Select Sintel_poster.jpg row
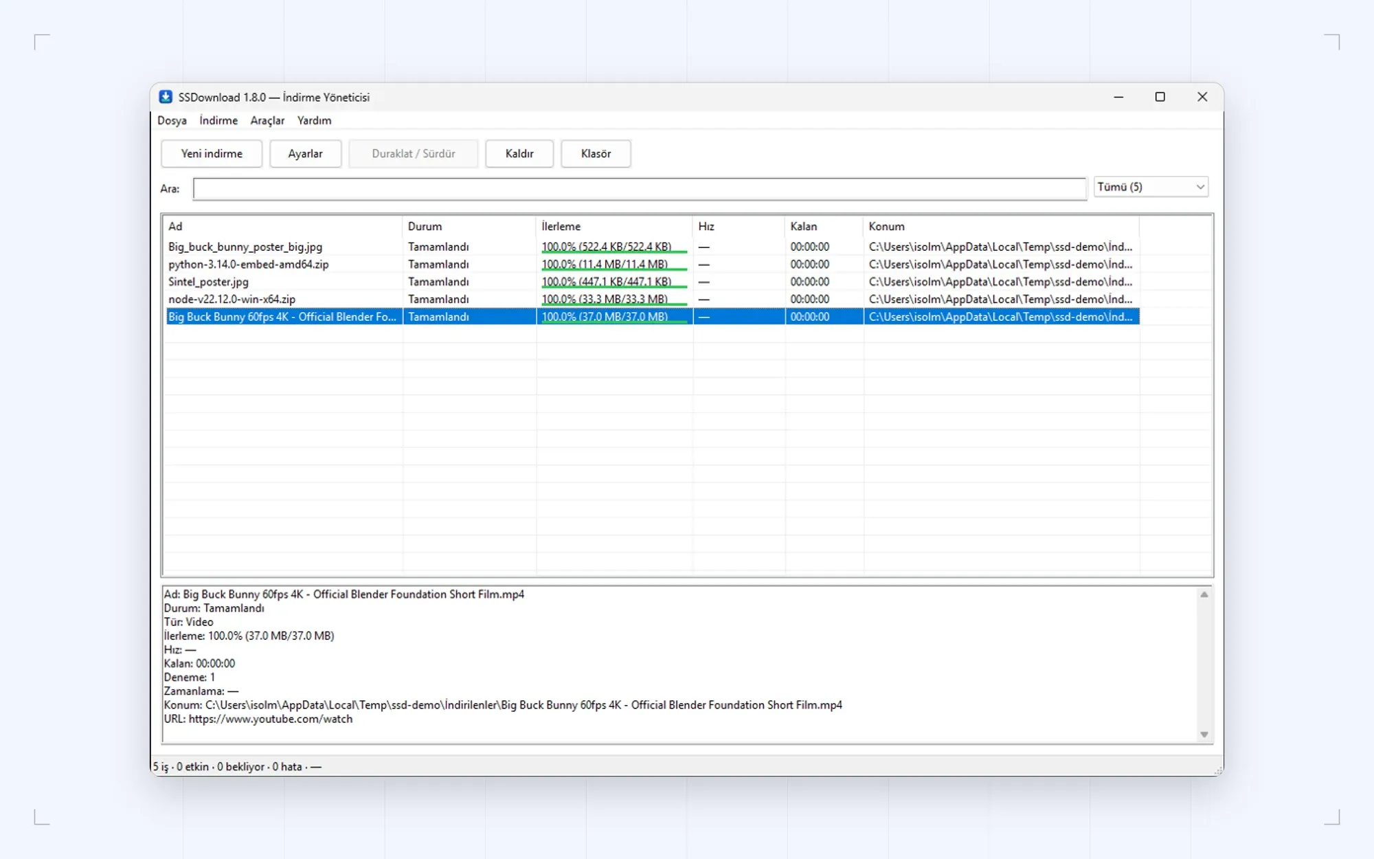The height and width of the screenshot is (859, 1374). pyautogui.click(x=651, y=282)
